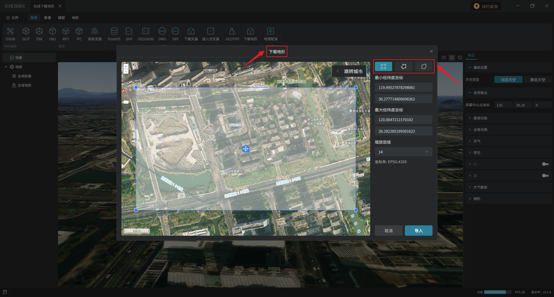Click the map zoom in plus button
This screenshot has height=297, width=554.
[x=126, y=66]
